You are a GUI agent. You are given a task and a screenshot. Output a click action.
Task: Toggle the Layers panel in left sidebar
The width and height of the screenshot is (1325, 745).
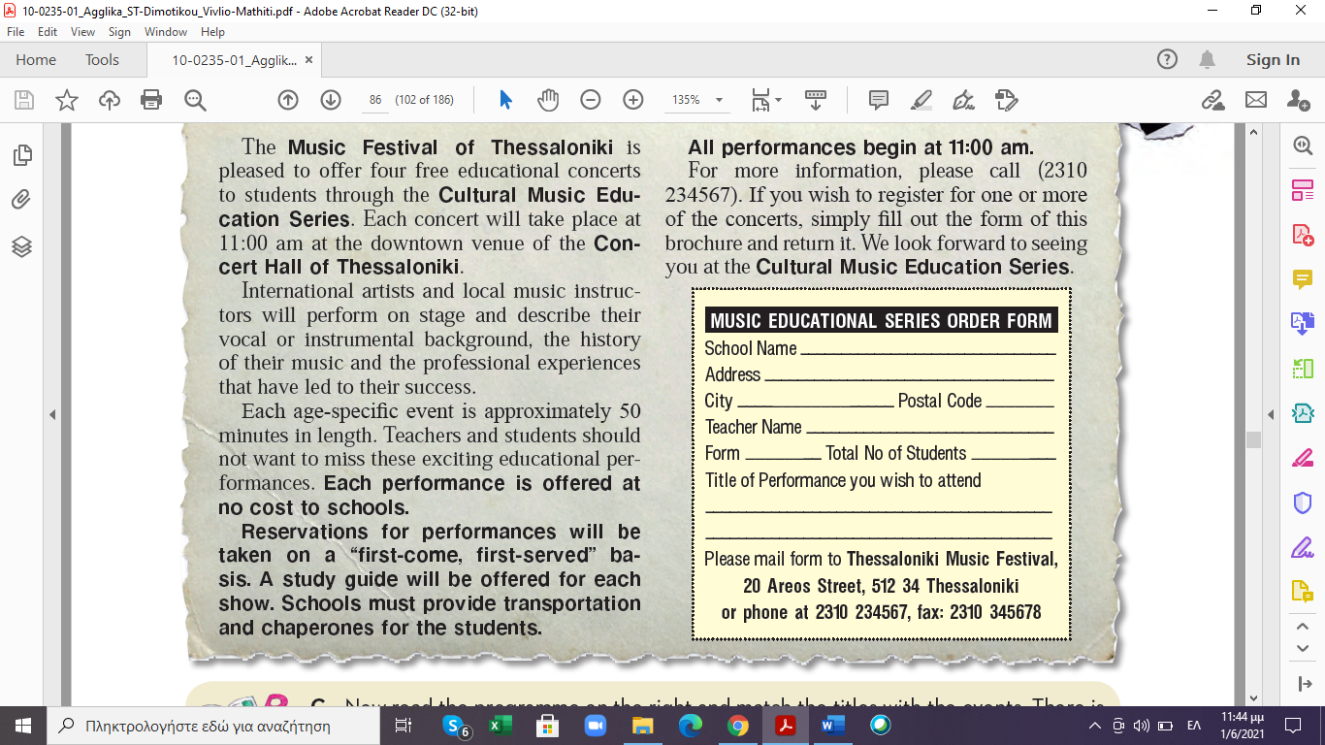pos(21,246)
